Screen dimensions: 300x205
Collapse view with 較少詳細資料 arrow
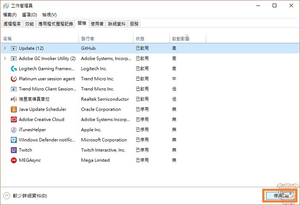click(6, 196)
